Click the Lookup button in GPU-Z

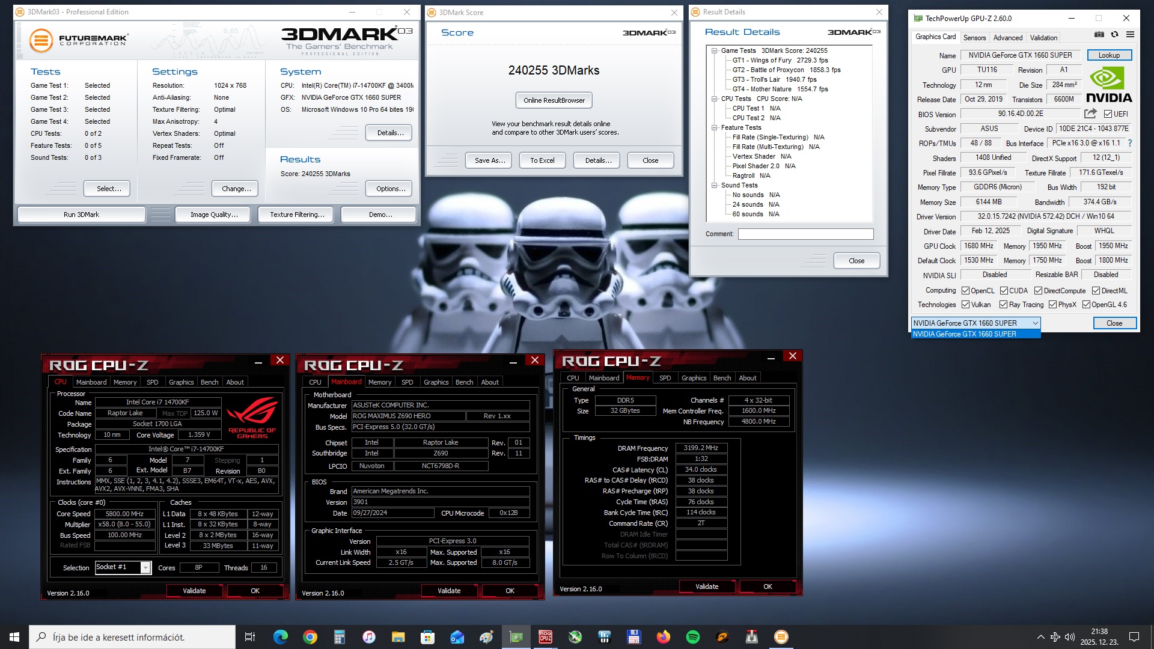point(1109,55)
